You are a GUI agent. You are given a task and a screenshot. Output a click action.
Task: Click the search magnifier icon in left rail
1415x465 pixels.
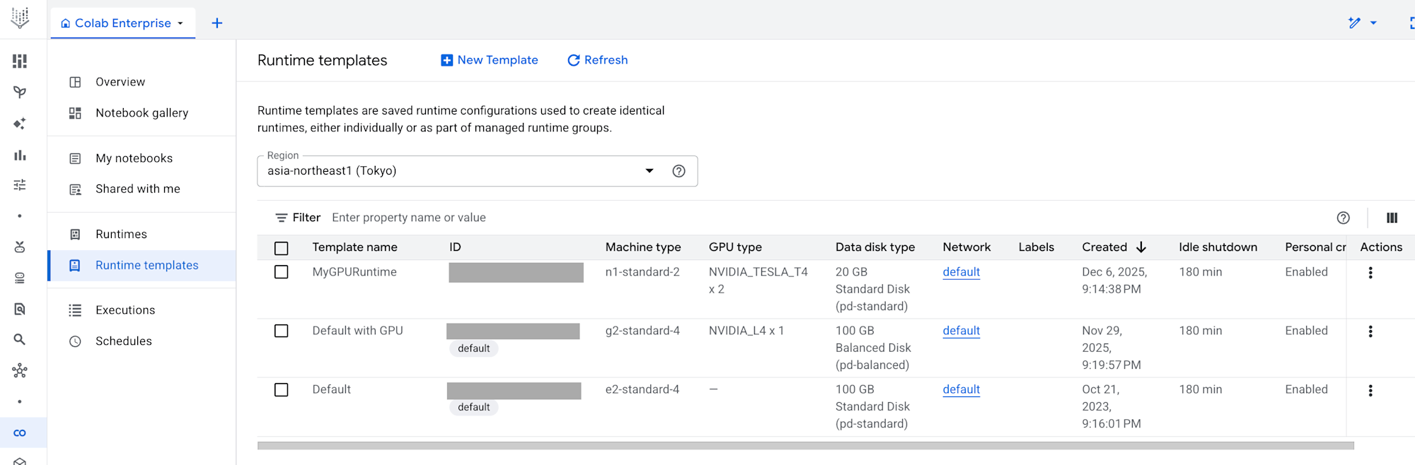[x=20, y=339]
